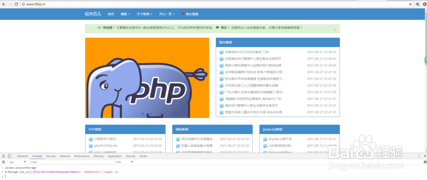Clear the console with the ban icon
Image resolution: width=427 pixels, height=180 pixels.
click(3, 162)
